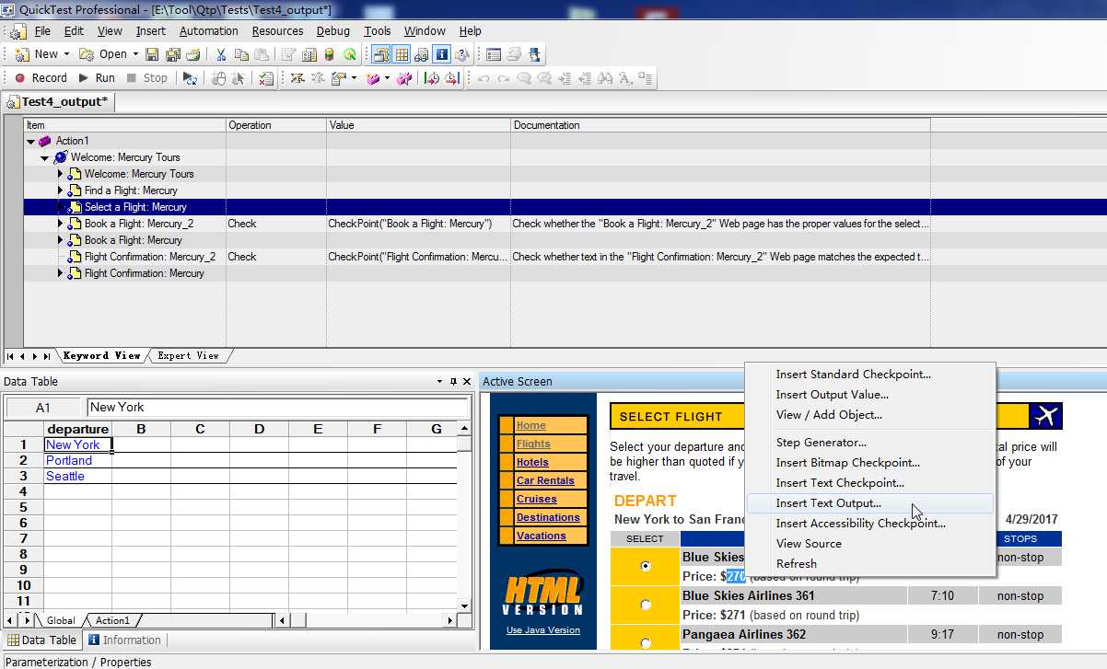The width and height of the screenshot is (1107, 669).
Task: Switch to the Action1 sheet tab
Action: point(113,621)
